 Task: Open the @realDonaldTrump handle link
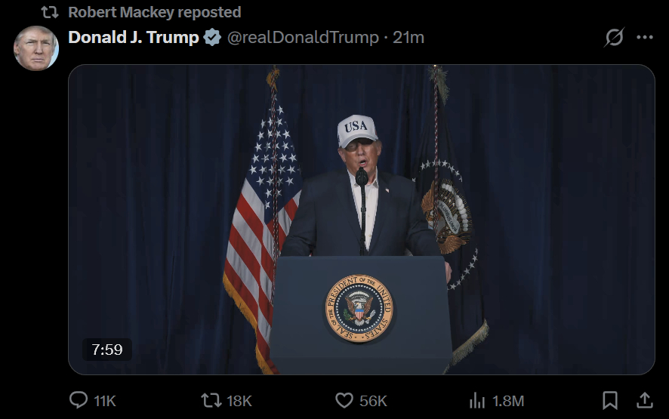(303, 37)
